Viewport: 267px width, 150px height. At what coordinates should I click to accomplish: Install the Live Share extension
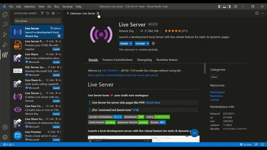tap(56, 62)
